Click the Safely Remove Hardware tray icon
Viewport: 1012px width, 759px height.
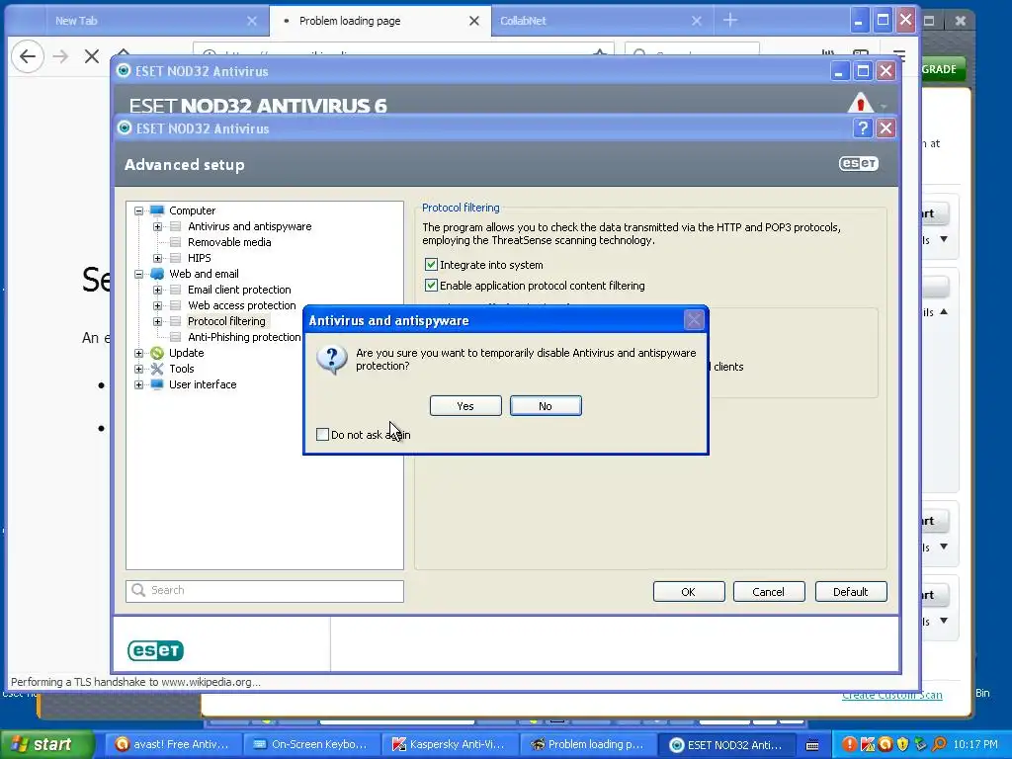[x=920, y=744]
